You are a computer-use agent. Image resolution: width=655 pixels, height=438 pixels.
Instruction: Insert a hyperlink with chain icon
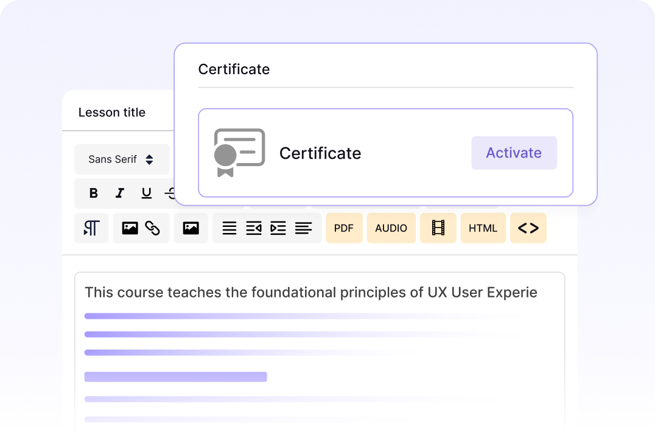tap(152, 228)
